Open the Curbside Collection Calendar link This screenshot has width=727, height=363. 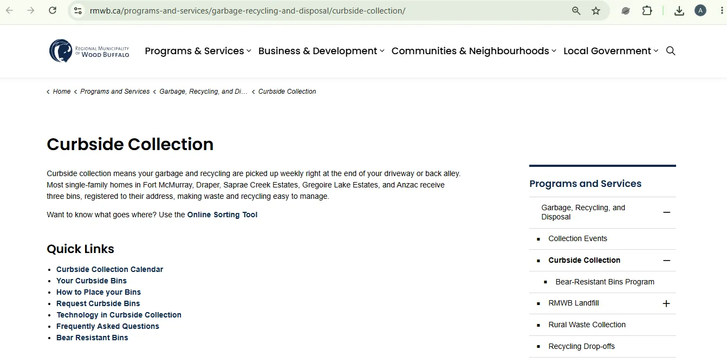coord(109,269)
